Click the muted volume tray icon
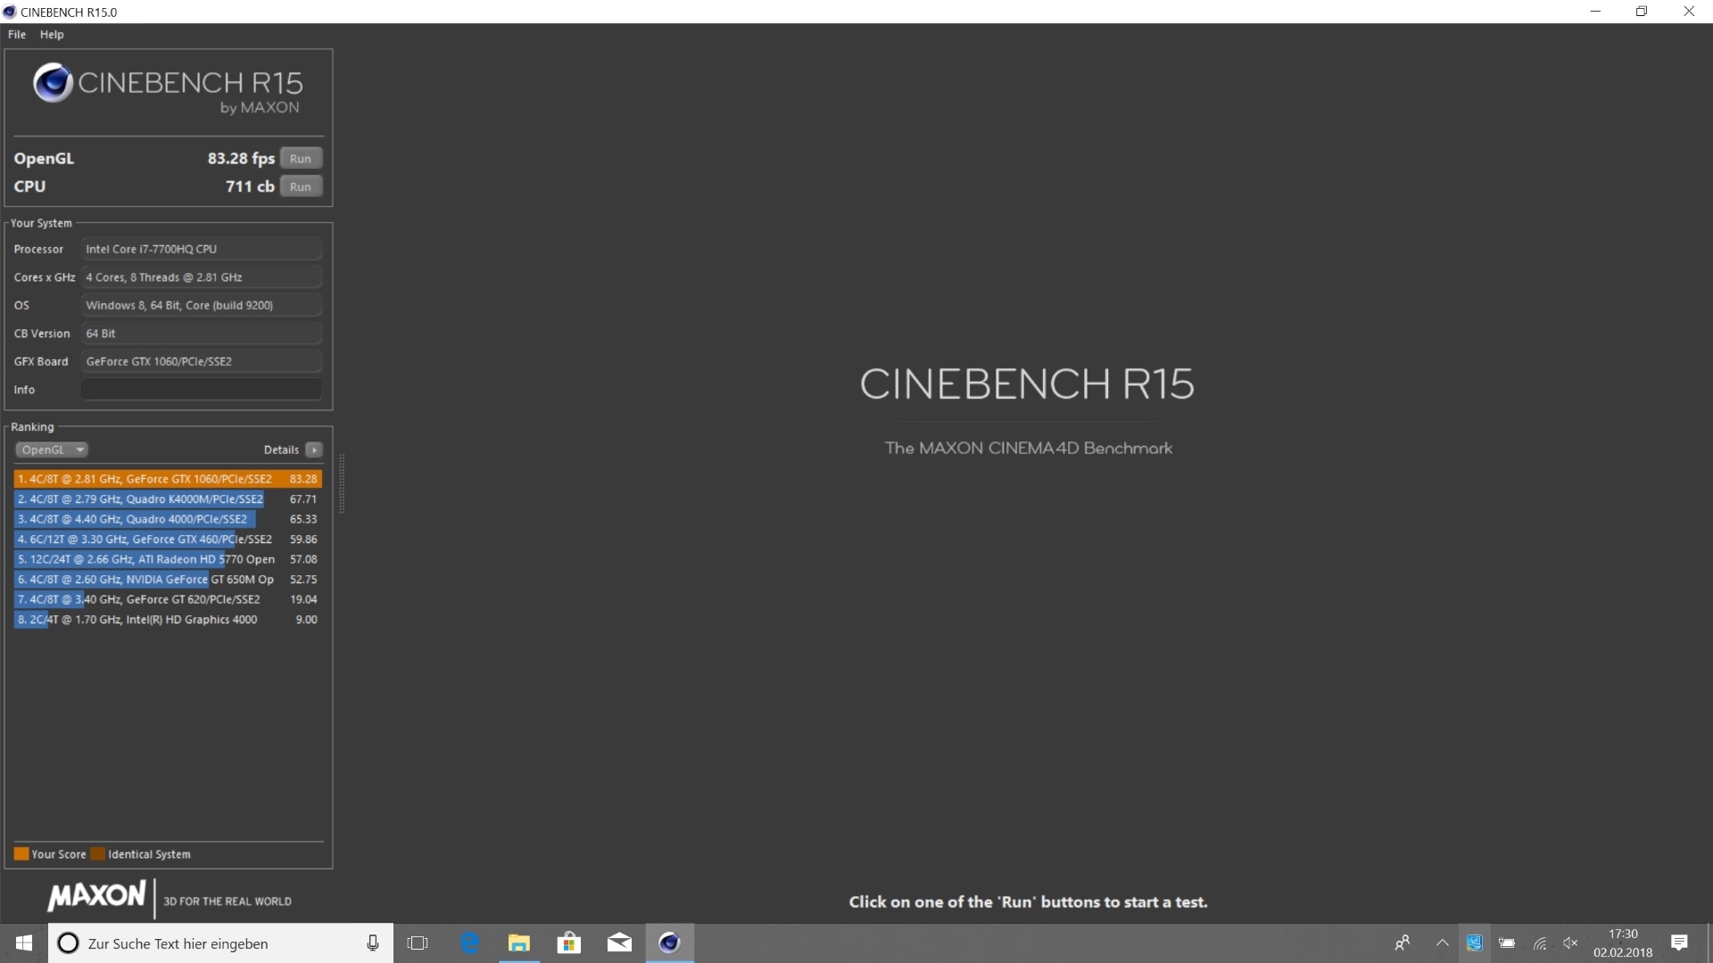 pyautogui.click(x=1571, y=943)
